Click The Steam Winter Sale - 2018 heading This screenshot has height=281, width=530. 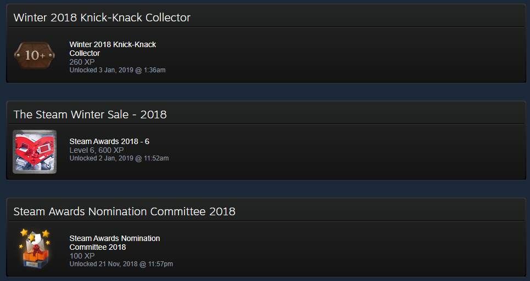coord(90,114)
